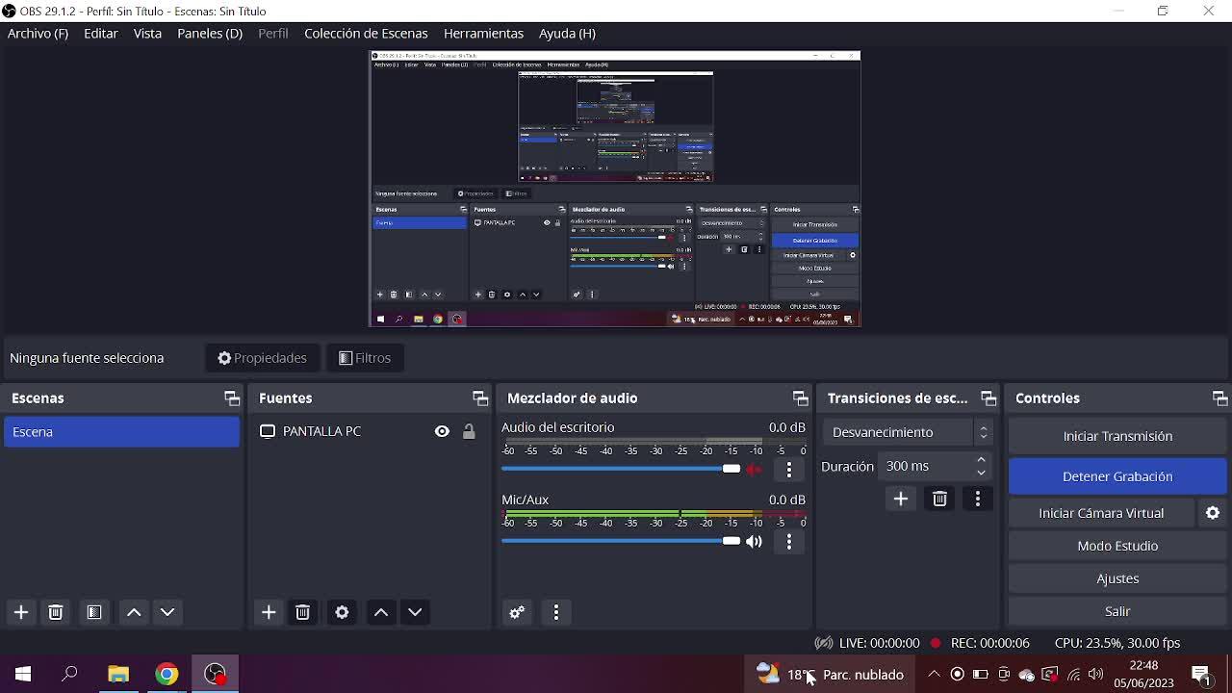
Task: Open the Vista menu
Action: 147,34
